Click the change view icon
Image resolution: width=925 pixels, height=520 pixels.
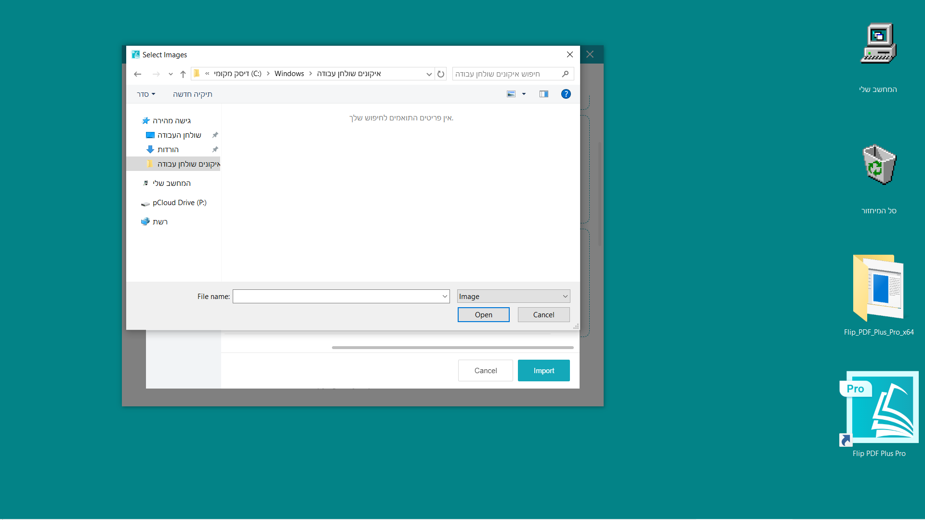point(511,94)
